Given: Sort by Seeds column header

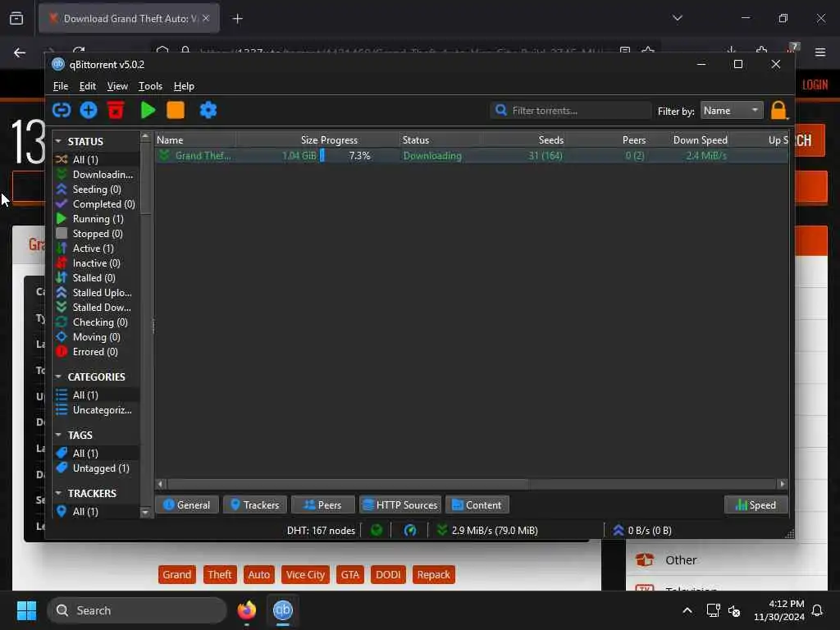Looking at the screenshot, I should click(523, 139).
